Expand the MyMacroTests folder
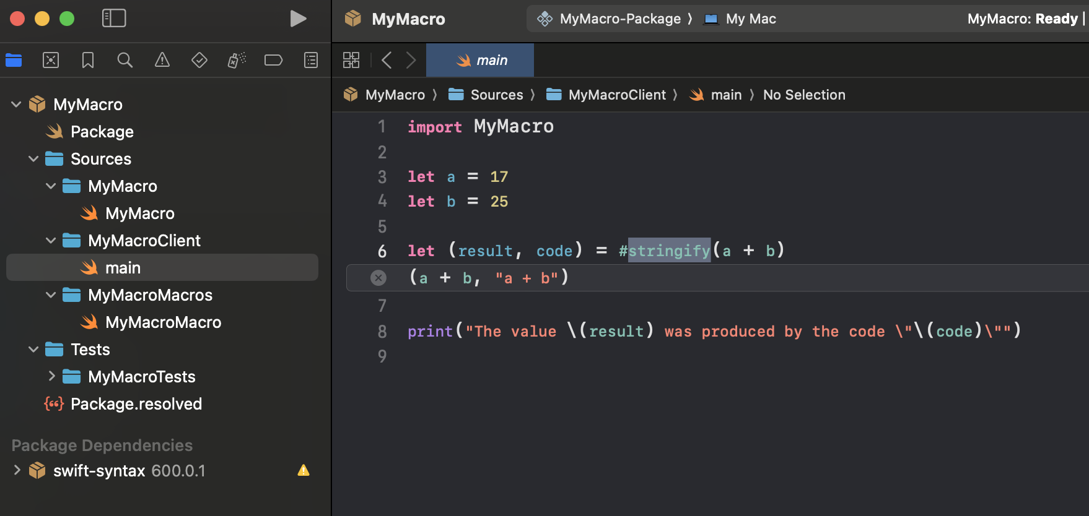1089x516 pixels. [x=51, y=376]
